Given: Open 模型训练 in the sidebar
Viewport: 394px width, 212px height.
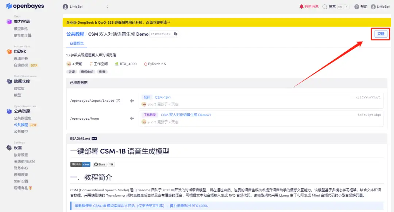Looking at the screenshot, I should point(21,29).
